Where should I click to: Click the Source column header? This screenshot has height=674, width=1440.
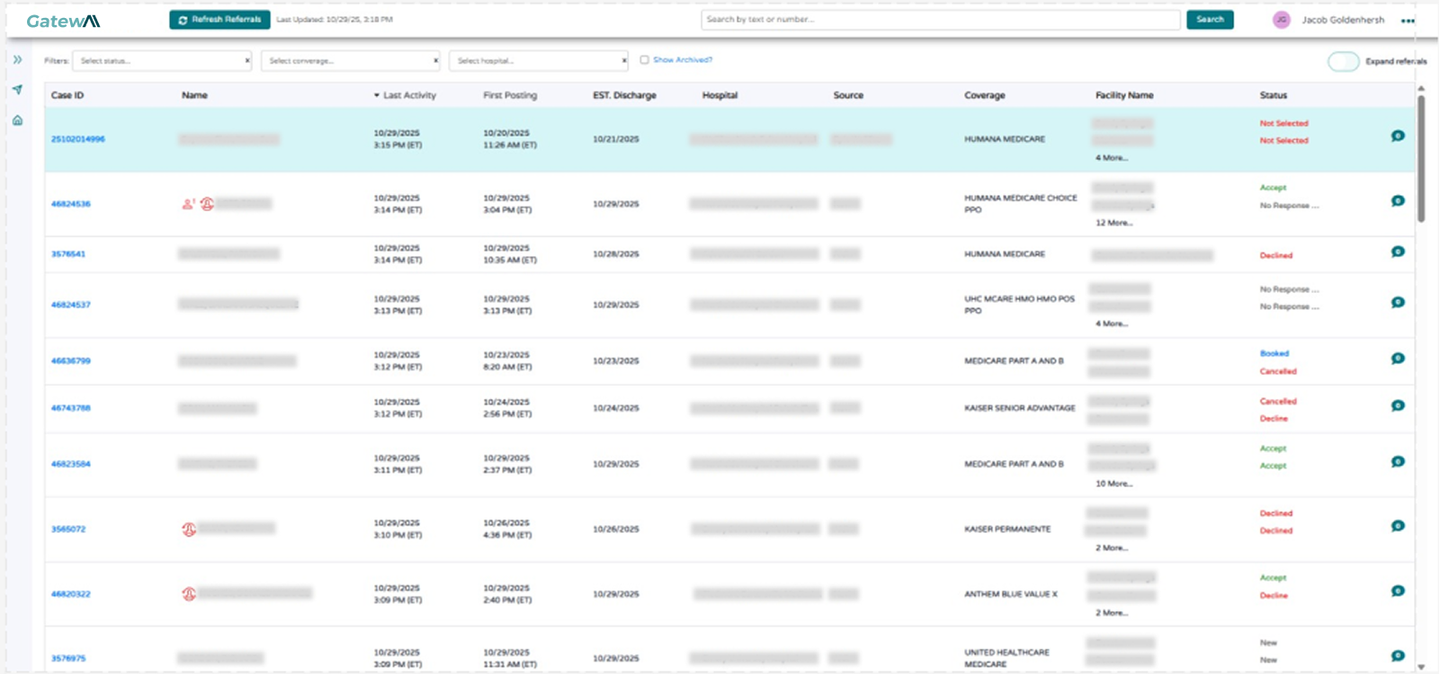(x=848, y=95)
